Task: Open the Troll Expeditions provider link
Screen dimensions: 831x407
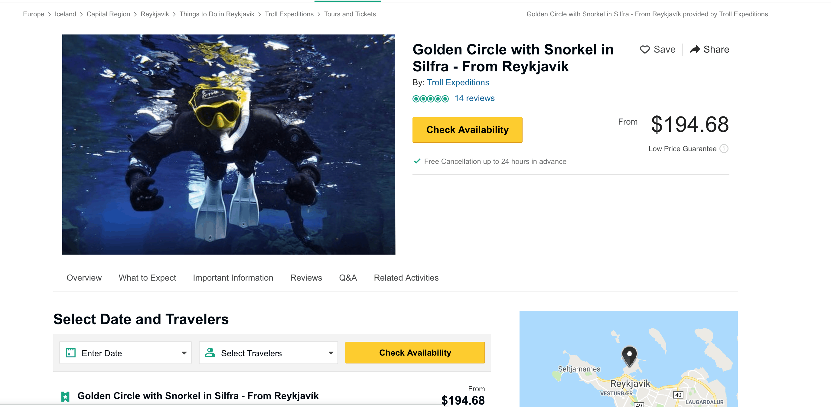Action: point(458,83)
